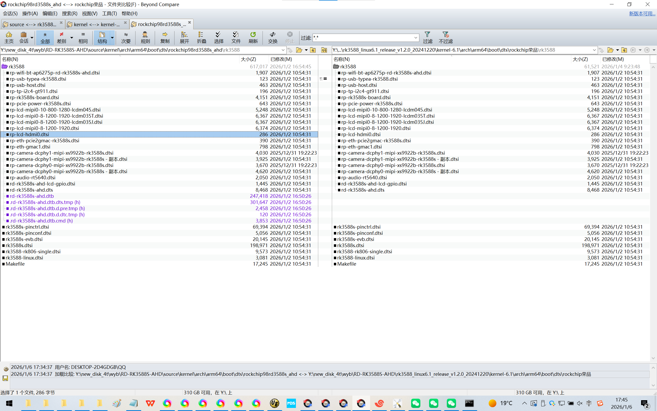Click the log options gear icon
The width and height of the screenshot is (657, 411).
tap(5, 369)
